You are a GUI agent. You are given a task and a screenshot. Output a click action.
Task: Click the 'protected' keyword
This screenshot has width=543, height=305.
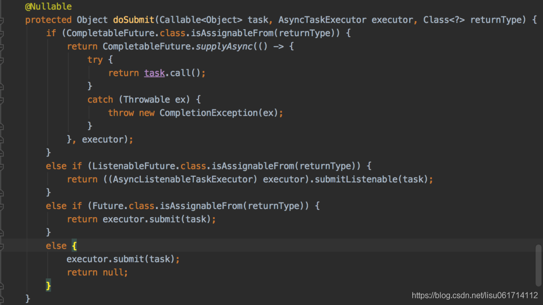click(48, 20)
